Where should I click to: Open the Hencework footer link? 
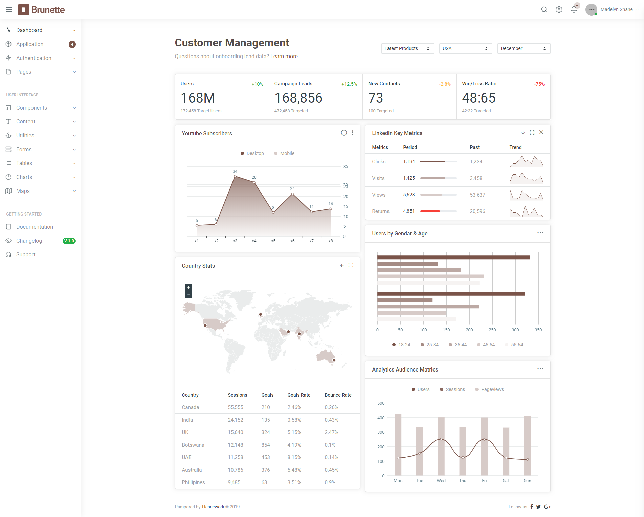click(x=213, y=507)
